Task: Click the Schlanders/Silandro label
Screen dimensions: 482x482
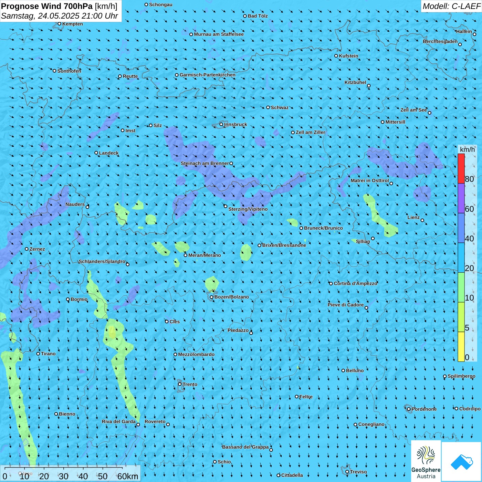Action: click(x=102, y=261)
